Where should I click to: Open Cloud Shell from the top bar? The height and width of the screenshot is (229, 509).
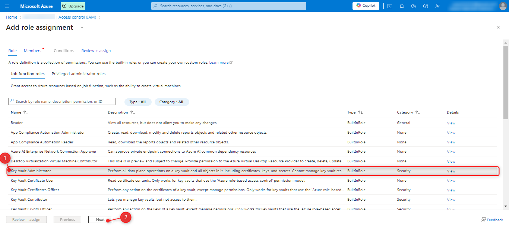pos(390,6)
